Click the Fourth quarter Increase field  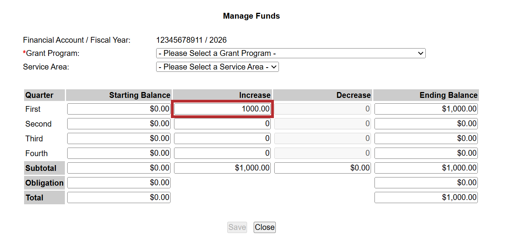pyautogui.click(x=222, y=153)
